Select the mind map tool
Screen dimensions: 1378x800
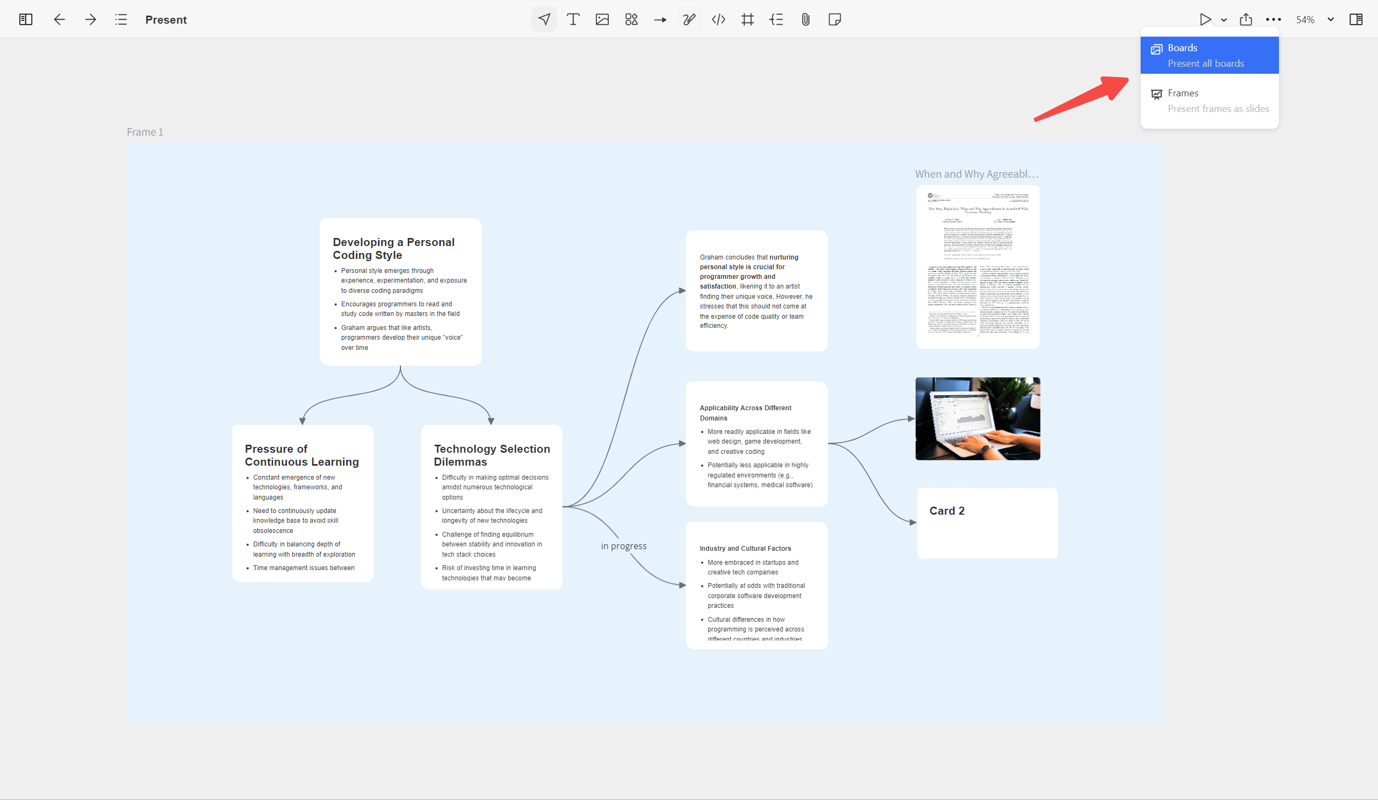pos(776,20)
